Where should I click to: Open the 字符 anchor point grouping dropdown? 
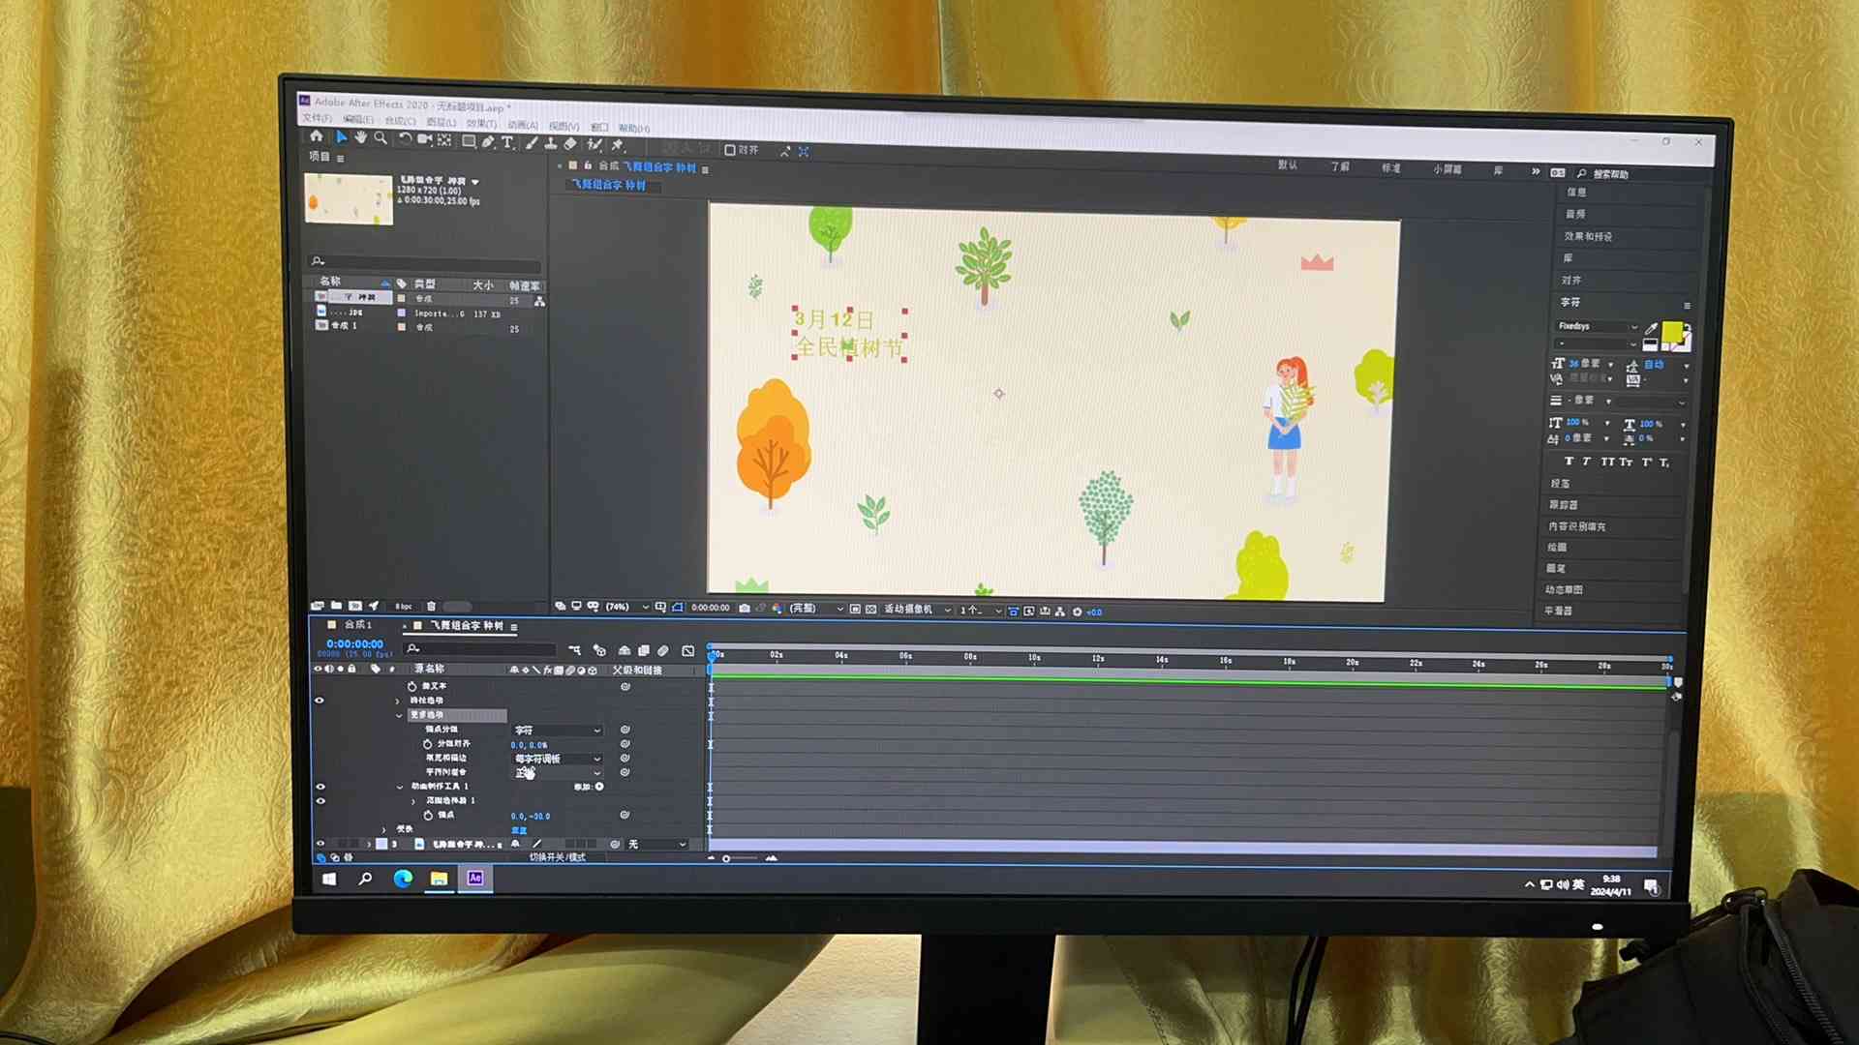point(558,731)
